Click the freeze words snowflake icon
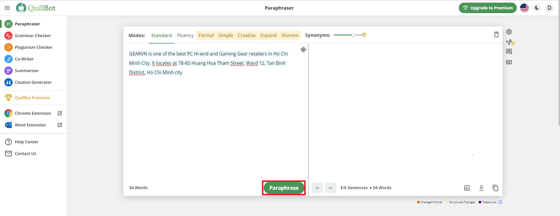 pos(303,50)
